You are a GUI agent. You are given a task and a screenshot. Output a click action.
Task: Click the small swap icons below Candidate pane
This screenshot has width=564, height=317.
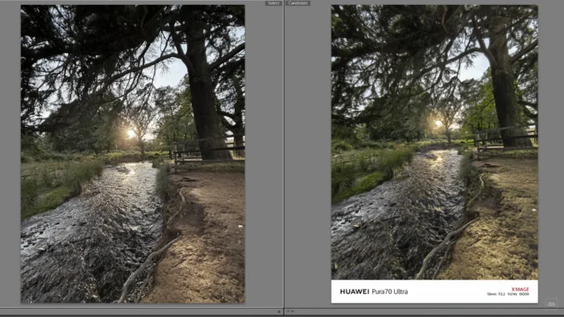click(x=290, y=311)
